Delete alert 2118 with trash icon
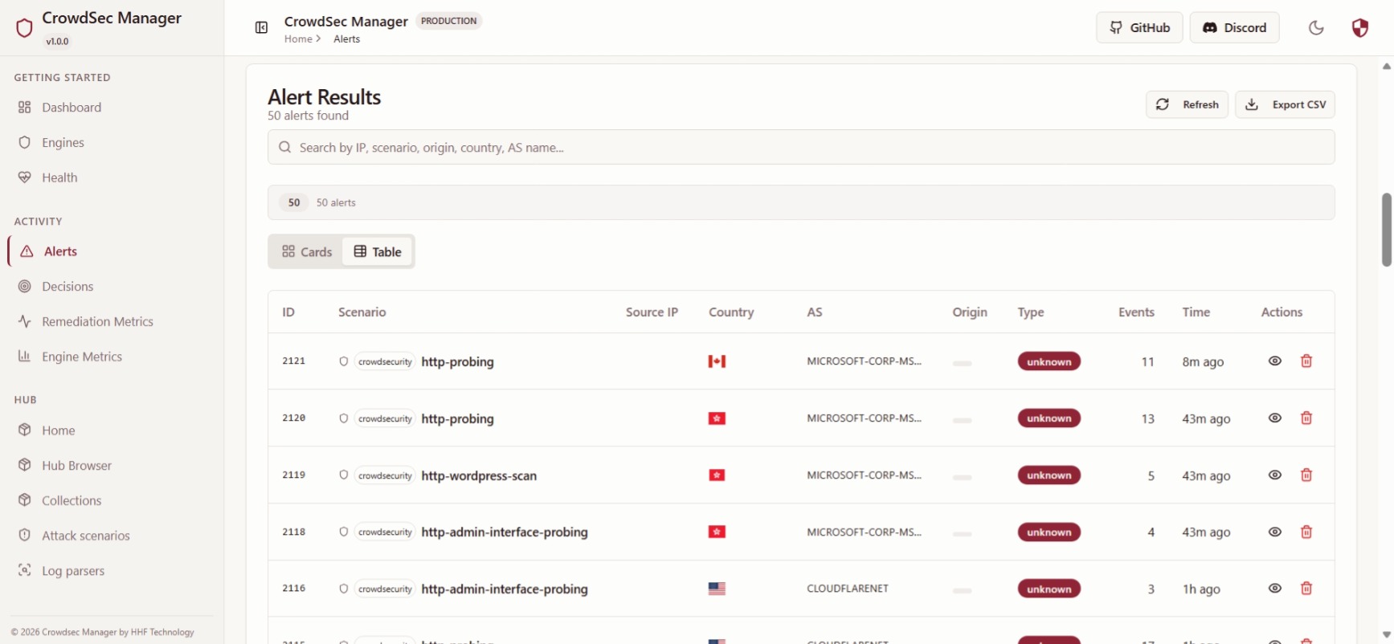This screenshot has width=1394, height=644. (x=1306, y=532)
